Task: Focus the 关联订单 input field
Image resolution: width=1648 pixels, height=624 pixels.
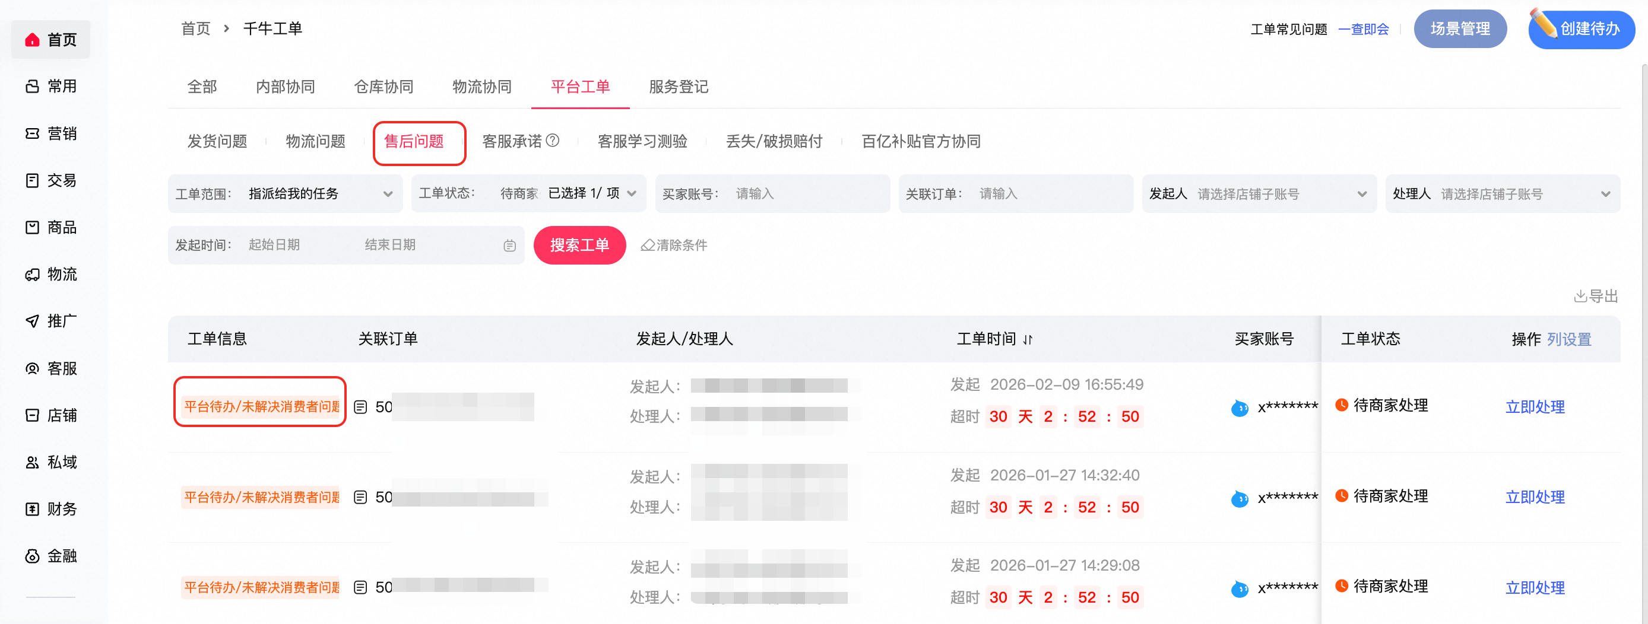Action: tap(1016, 194)
